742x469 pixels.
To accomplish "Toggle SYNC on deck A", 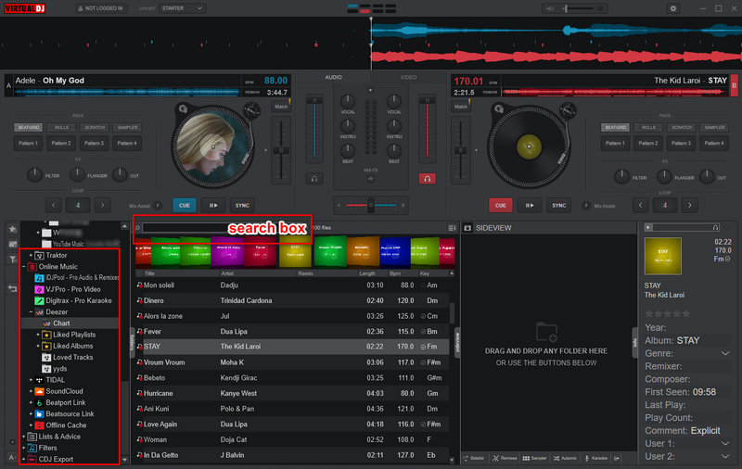I will click(242, 206).
